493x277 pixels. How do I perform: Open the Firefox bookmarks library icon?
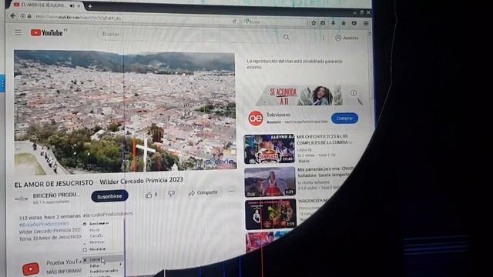323,23
